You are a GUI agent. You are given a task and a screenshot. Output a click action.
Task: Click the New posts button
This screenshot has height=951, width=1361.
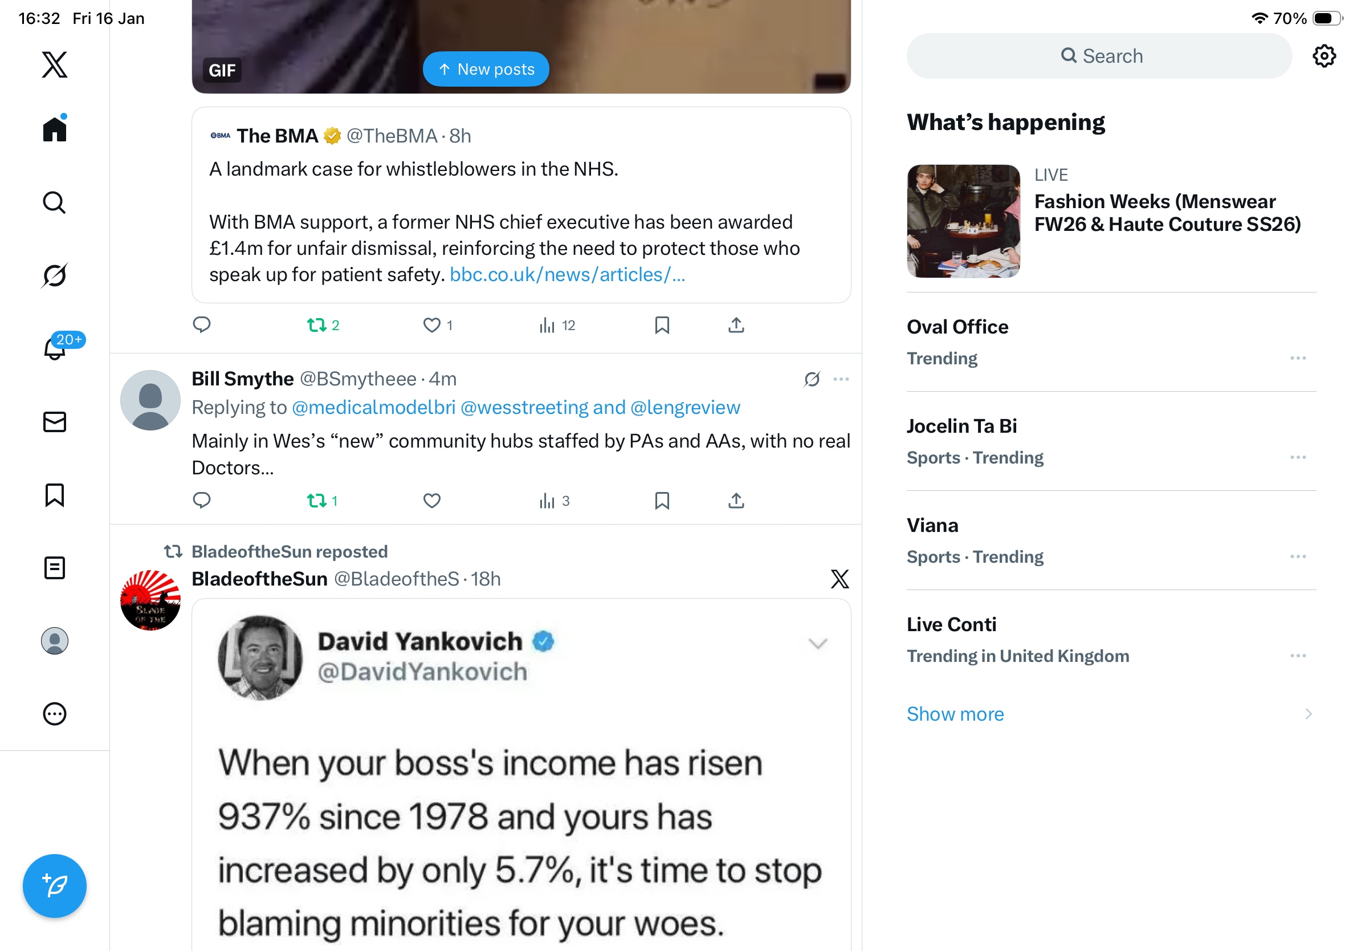click(486, 70)
